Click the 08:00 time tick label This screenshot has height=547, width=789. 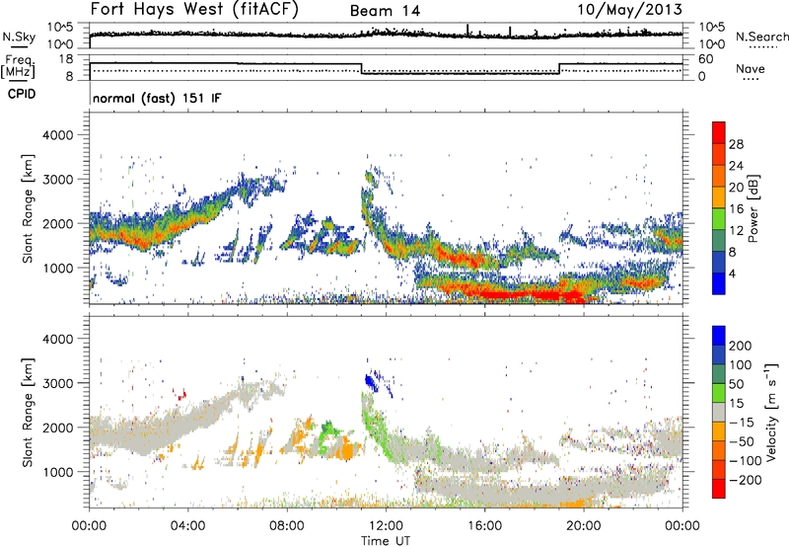286,525
